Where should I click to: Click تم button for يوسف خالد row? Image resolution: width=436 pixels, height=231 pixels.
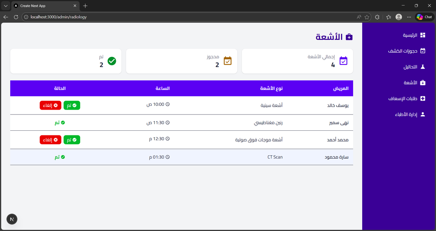[72, 105]
